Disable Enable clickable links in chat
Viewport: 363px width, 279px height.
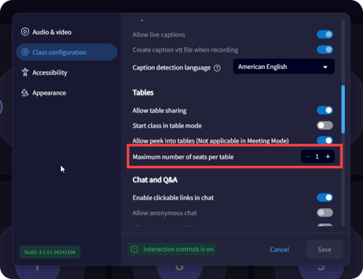325,197
